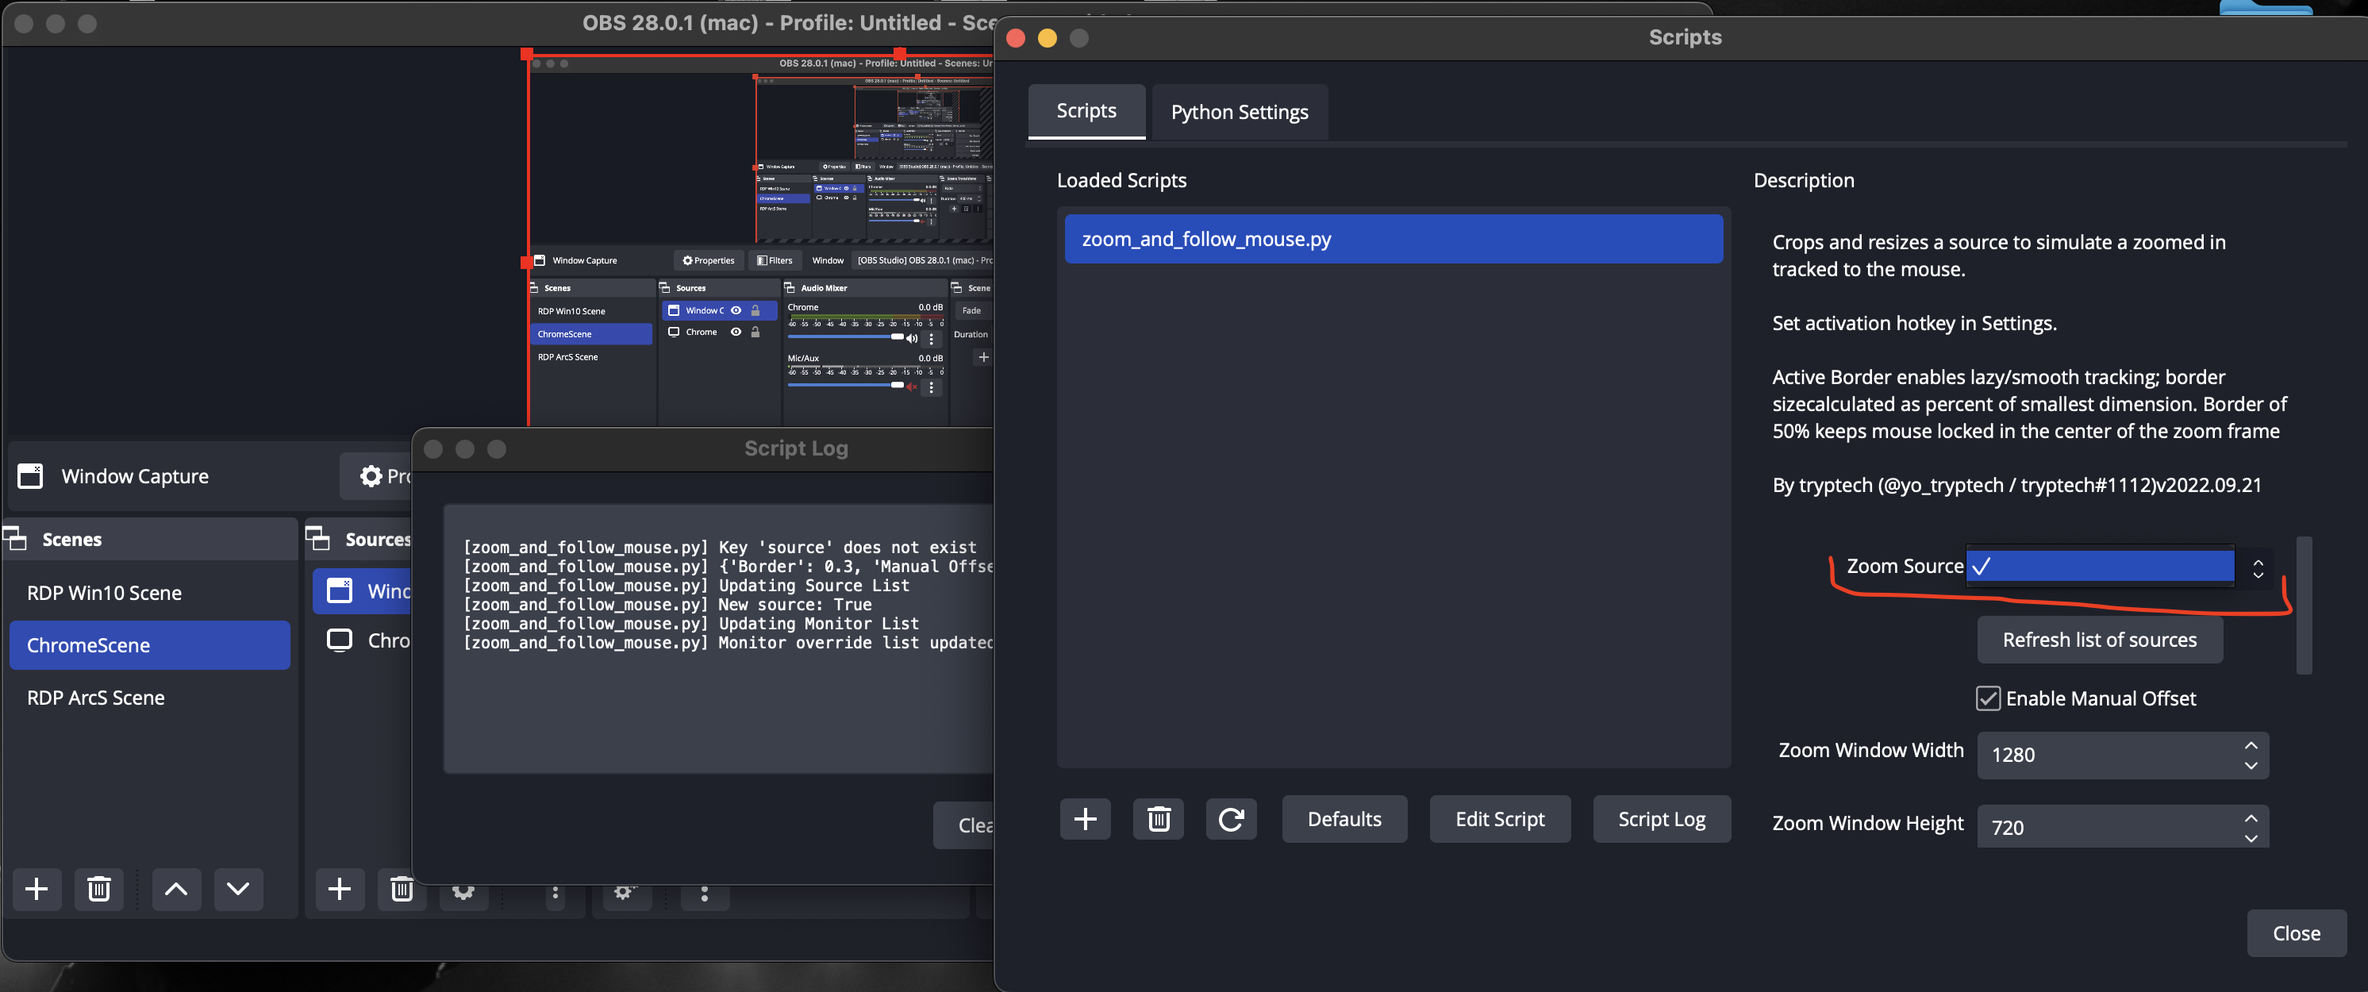The width and height of the screenshot is (2368, 992).
Task: Toggle Chrome source visibility in preview
Action: click(736, 332)
